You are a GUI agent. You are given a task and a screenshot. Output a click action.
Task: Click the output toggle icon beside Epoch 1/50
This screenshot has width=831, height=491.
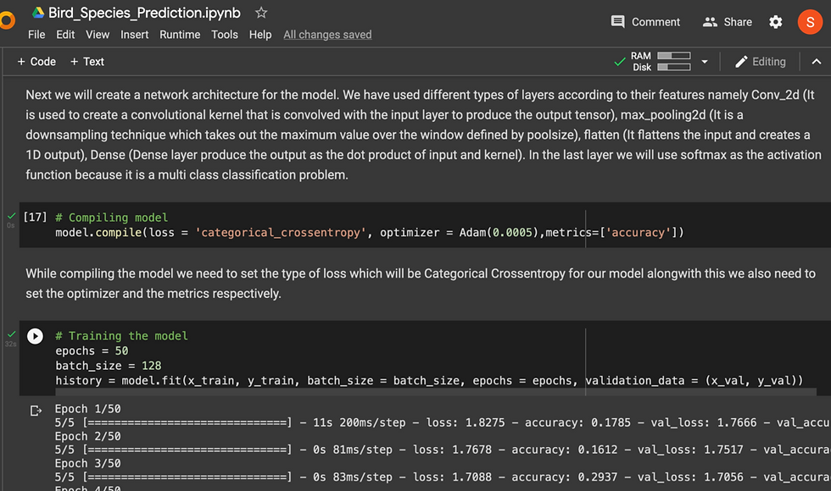pyautogui.click(x=36, y=410)
